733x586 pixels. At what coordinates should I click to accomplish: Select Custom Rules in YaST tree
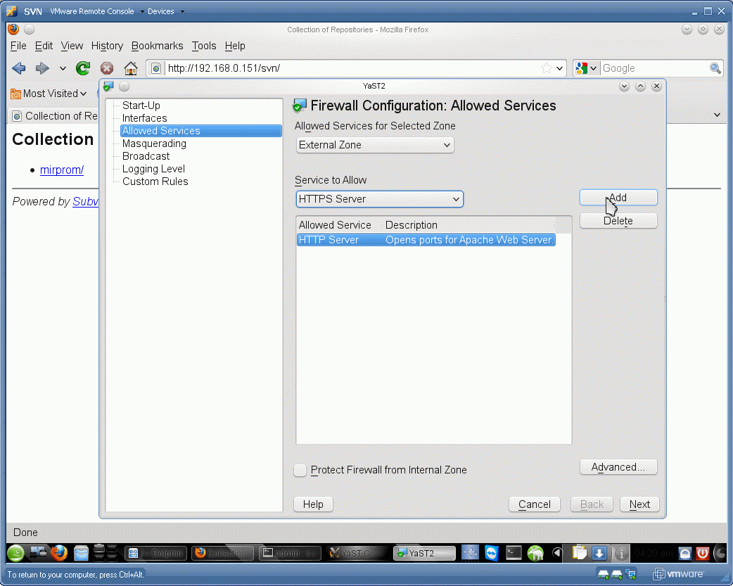coord(155,181)
